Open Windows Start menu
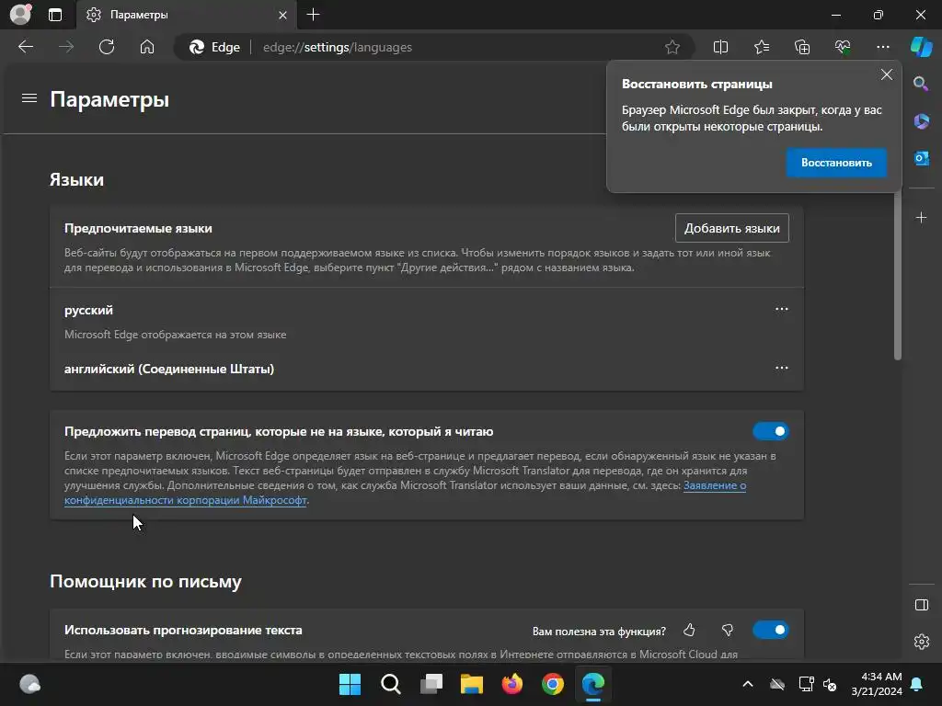This screenshot has height=706, width=942. [350, 684]
